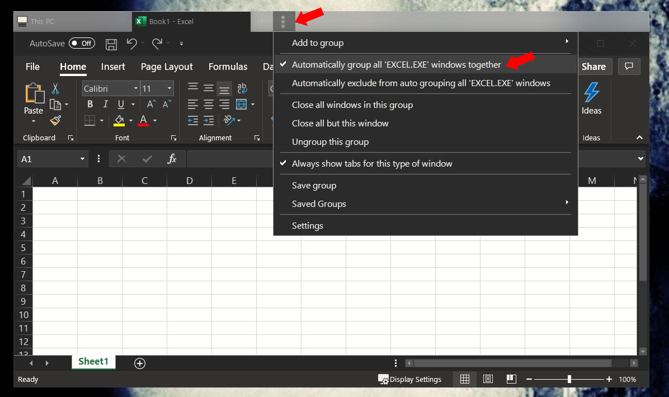Switch to Normal view grid icon

point(465,379)
